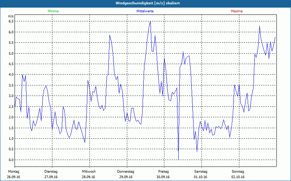This screenshot has width=291, height=181.
Task: Click the Minima legend label
Action: [53, 11]
